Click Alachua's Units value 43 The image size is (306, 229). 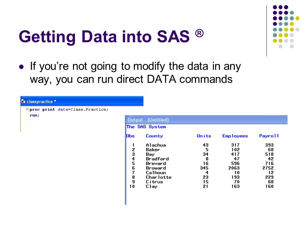click(x=206, y=145)
